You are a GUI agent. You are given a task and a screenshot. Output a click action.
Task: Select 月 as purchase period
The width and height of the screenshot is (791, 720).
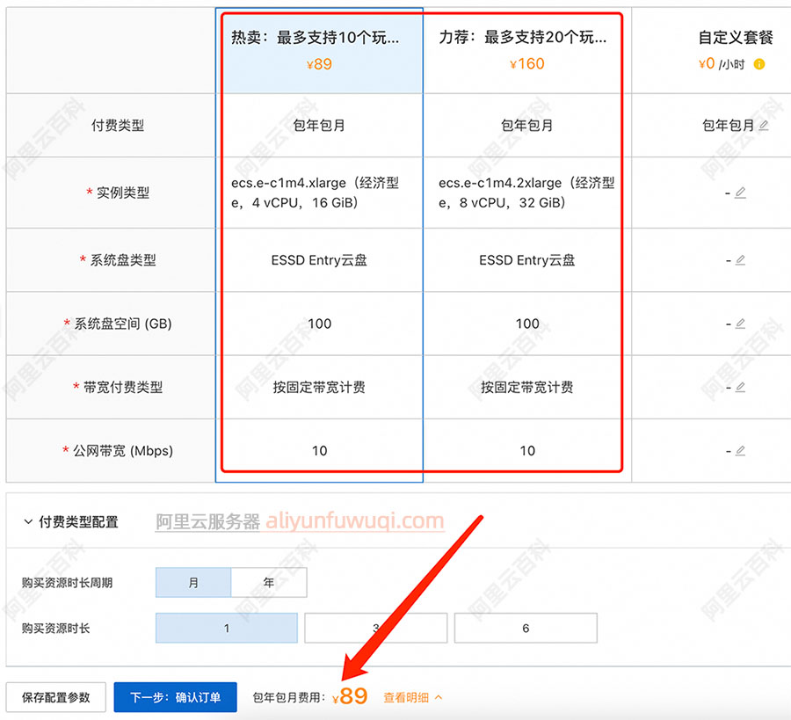(192, 582)
